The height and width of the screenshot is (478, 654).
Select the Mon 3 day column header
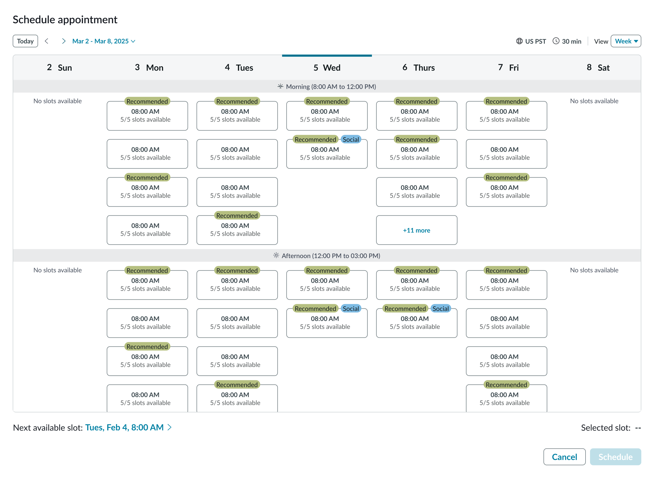(149, 67)
